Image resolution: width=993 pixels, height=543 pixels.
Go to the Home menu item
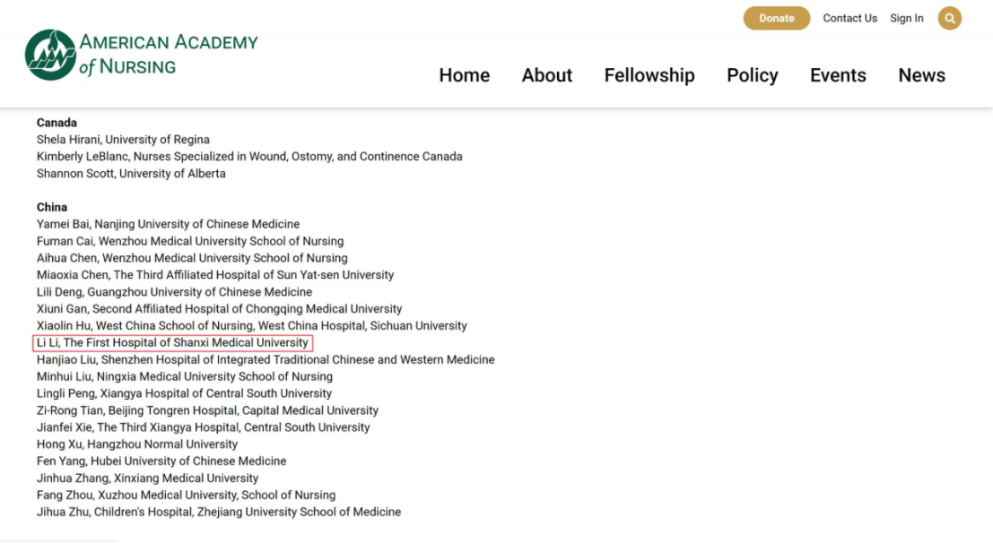click(464, 75)
